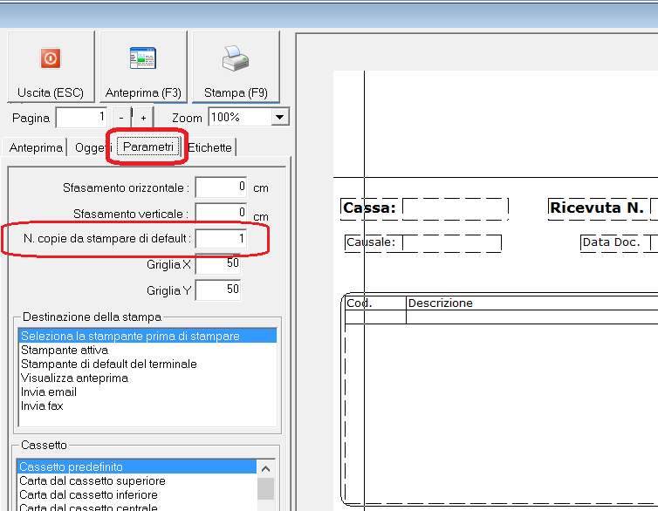
Task: Click the Sfasamento orizzontale input field
Action: [221, 187]
